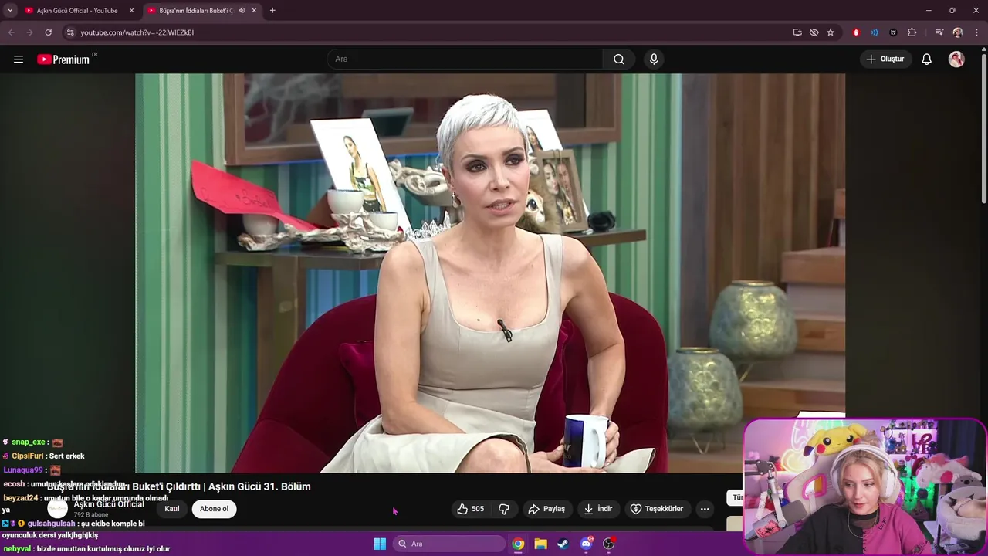Select the Büşra'nın İddiaları Buket'i tab

pyautogui.click(x=195, y=11)
